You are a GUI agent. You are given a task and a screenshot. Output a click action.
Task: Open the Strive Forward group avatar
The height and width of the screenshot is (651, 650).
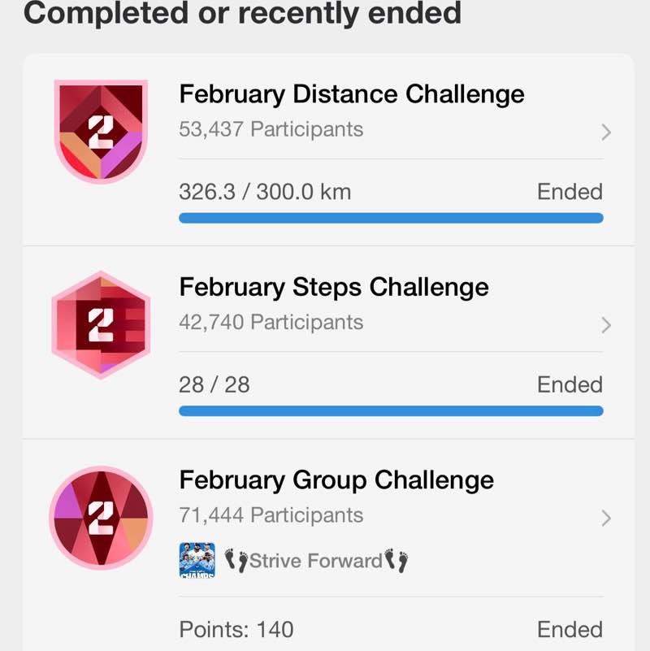pos(197,560)
